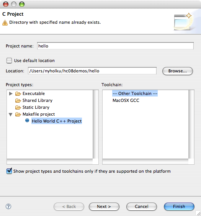Expand the Executable tree node arrow
The width and height of the screenshot is (201, 216).
[x=11, y=94]
